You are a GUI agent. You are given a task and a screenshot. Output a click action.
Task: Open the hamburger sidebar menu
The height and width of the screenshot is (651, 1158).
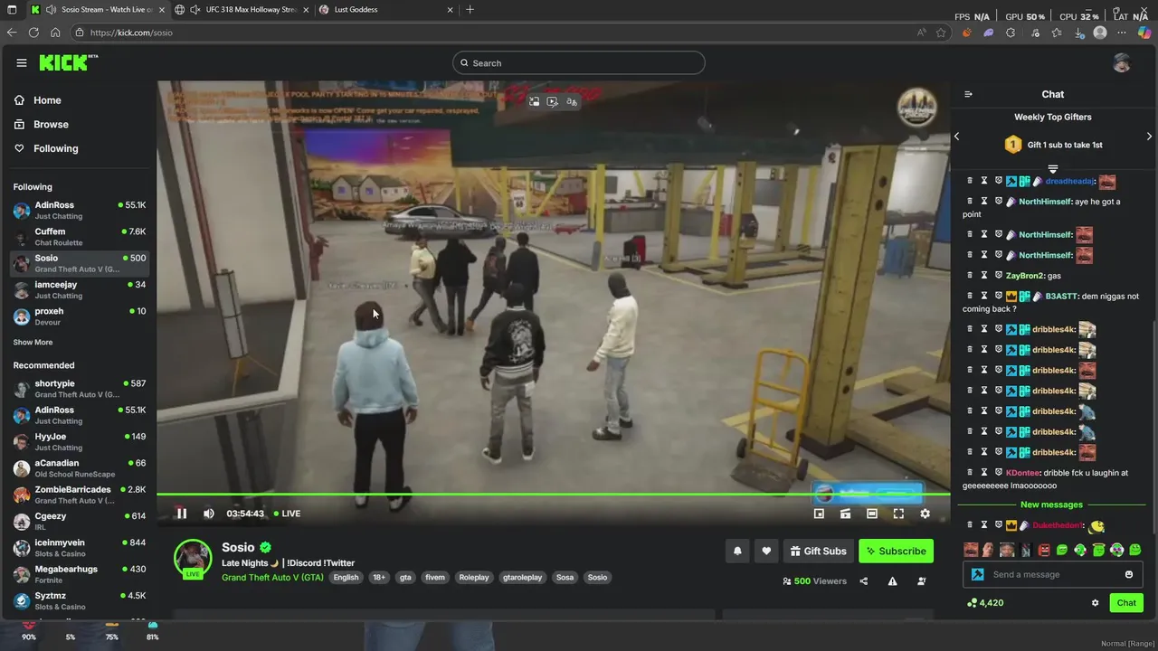pos(22,63)
